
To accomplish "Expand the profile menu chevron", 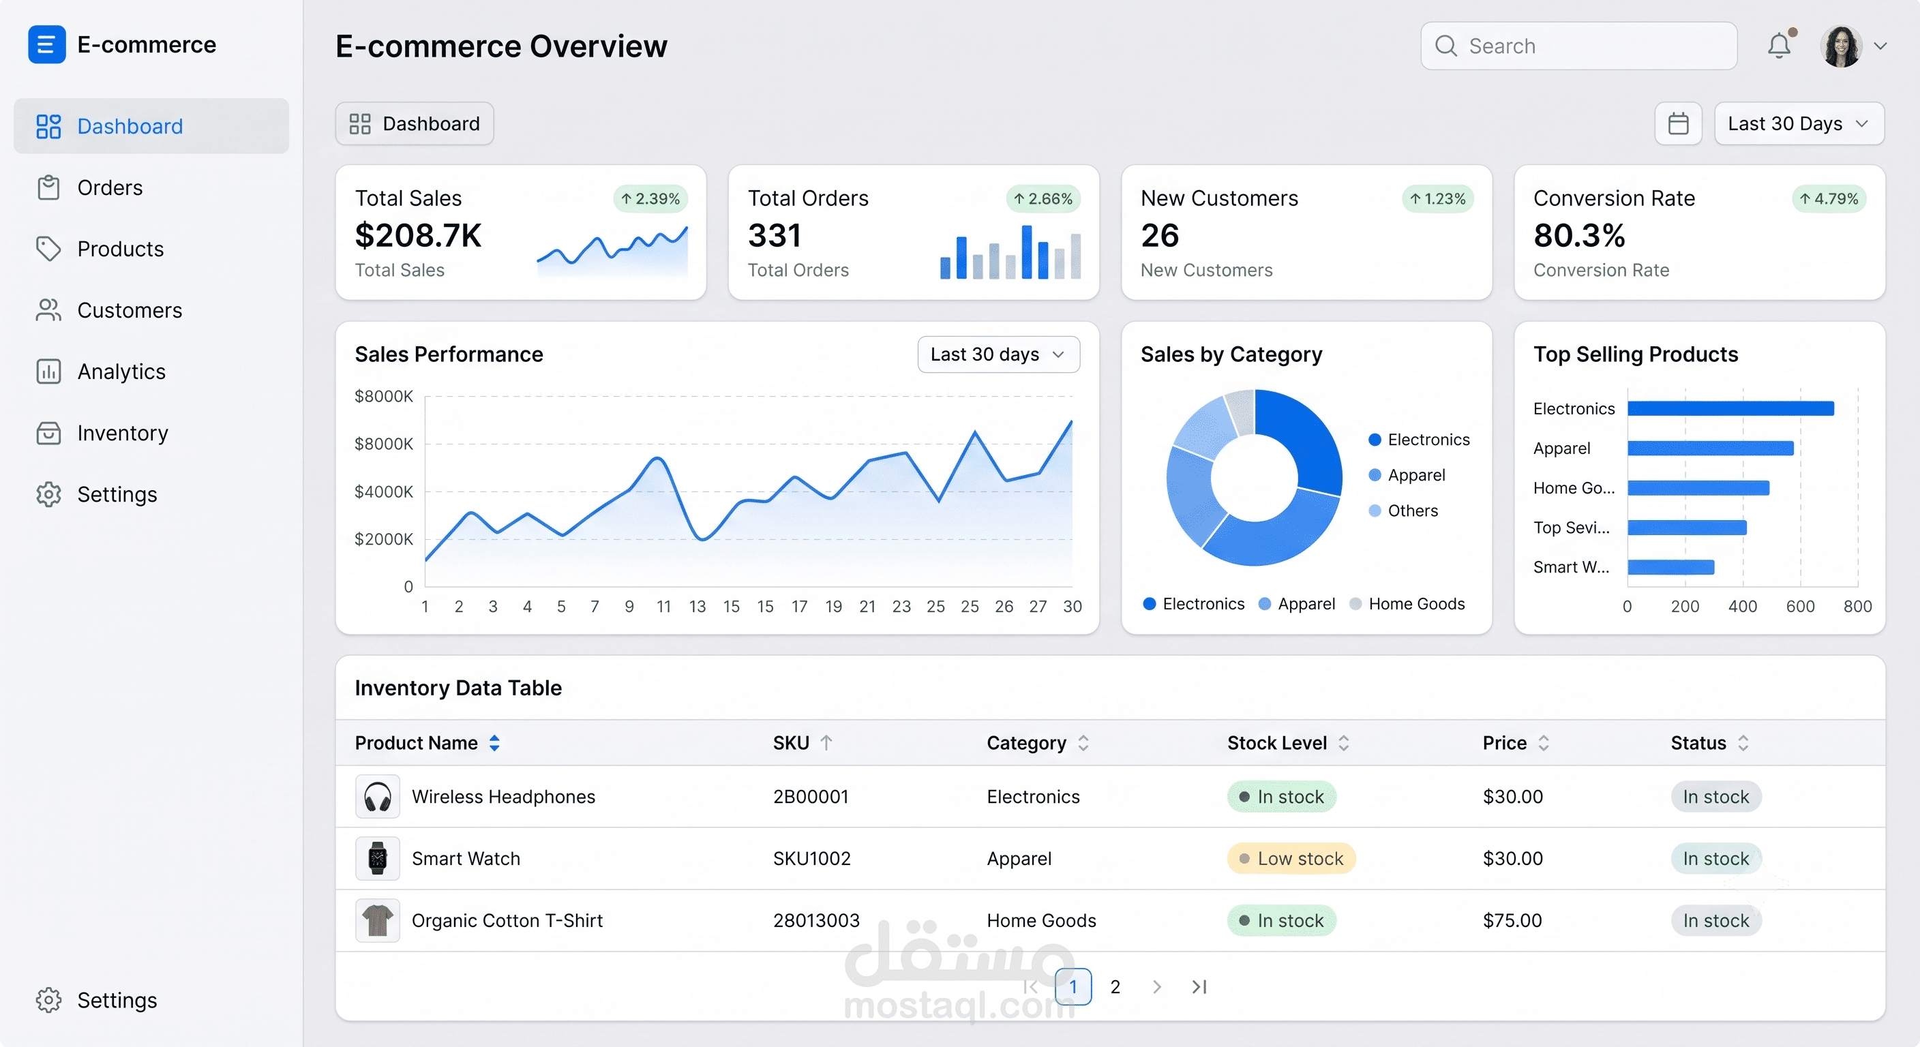I will click(x=1880, y=46).
